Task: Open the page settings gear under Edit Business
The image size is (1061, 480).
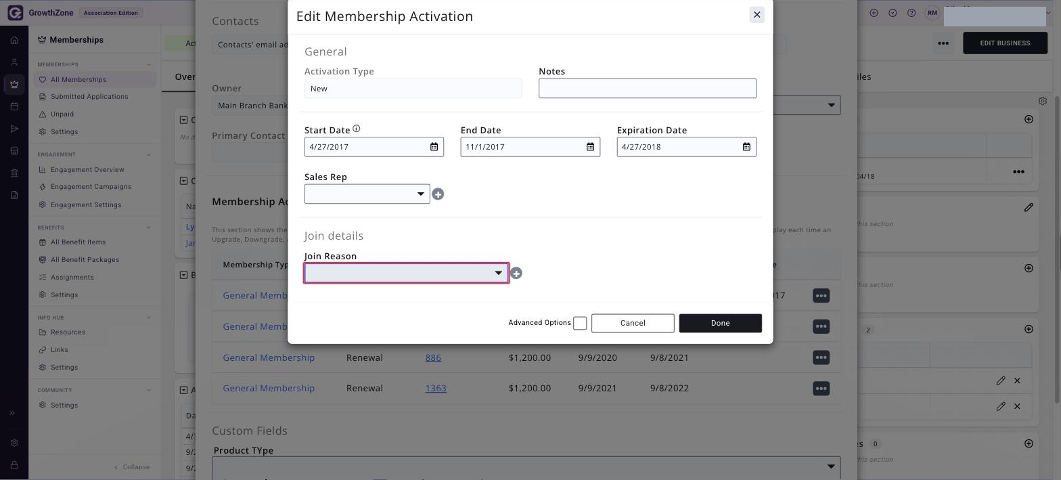Action: [x=1043, y=101]
